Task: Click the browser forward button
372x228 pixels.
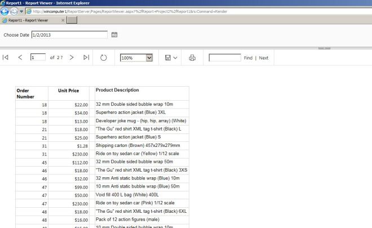Action: click(14, 11)
